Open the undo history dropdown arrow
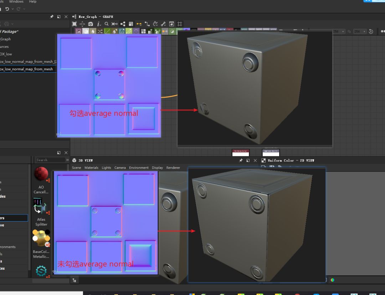 (13, 9)
